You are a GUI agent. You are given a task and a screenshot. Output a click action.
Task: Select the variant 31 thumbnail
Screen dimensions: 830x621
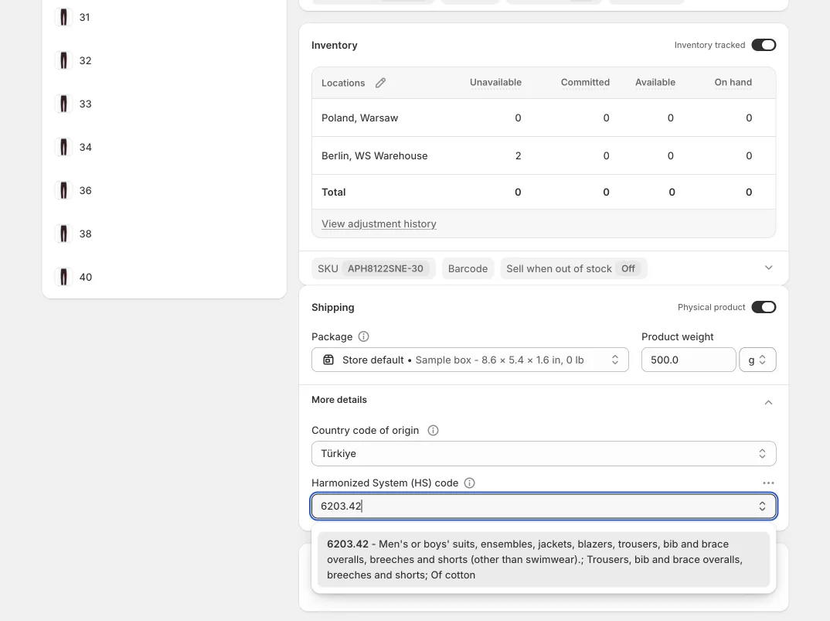coord(63,17)
